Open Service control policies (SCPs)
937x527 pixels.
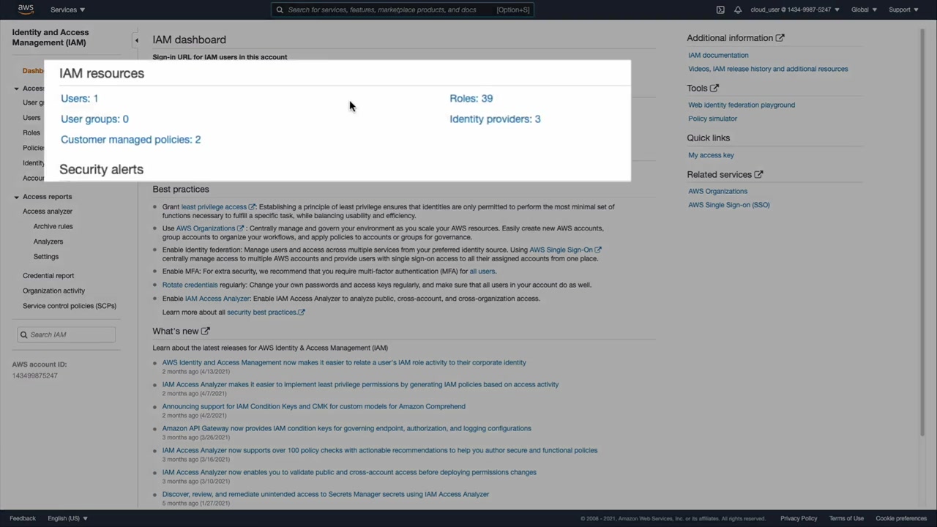coord(70,306)
